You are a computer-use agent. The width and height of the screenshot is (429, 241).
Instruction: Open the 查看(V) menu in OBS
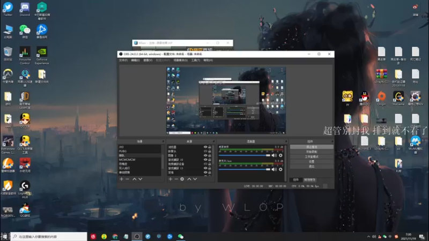point(148,61)
